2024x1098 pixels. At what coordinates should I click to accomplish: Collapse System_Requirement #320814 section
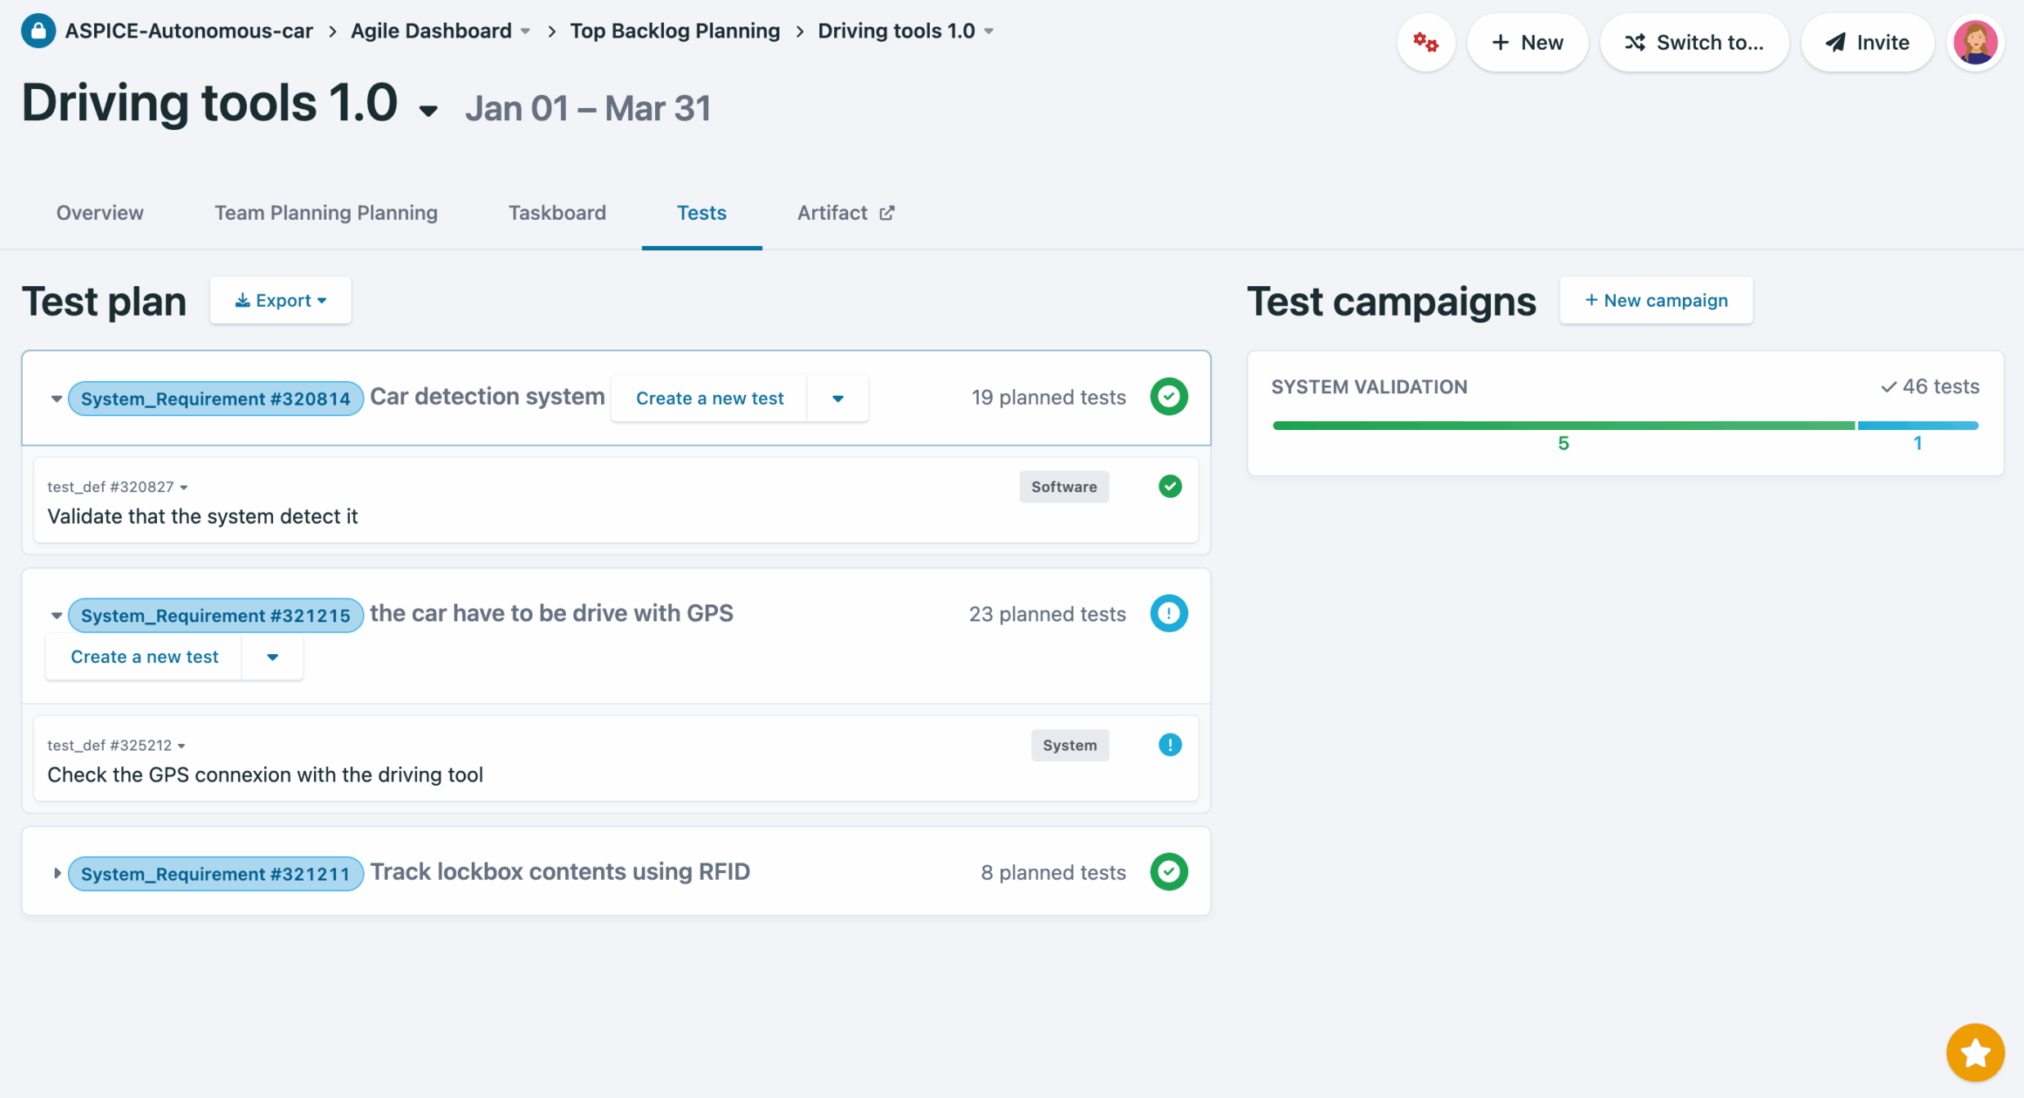pyautogui.click(x=56, y=399)
